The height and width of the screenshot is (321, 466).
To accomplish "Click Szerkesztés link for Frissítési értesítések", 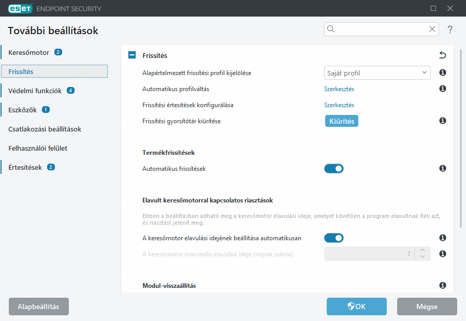I will (x=339, y=105).
